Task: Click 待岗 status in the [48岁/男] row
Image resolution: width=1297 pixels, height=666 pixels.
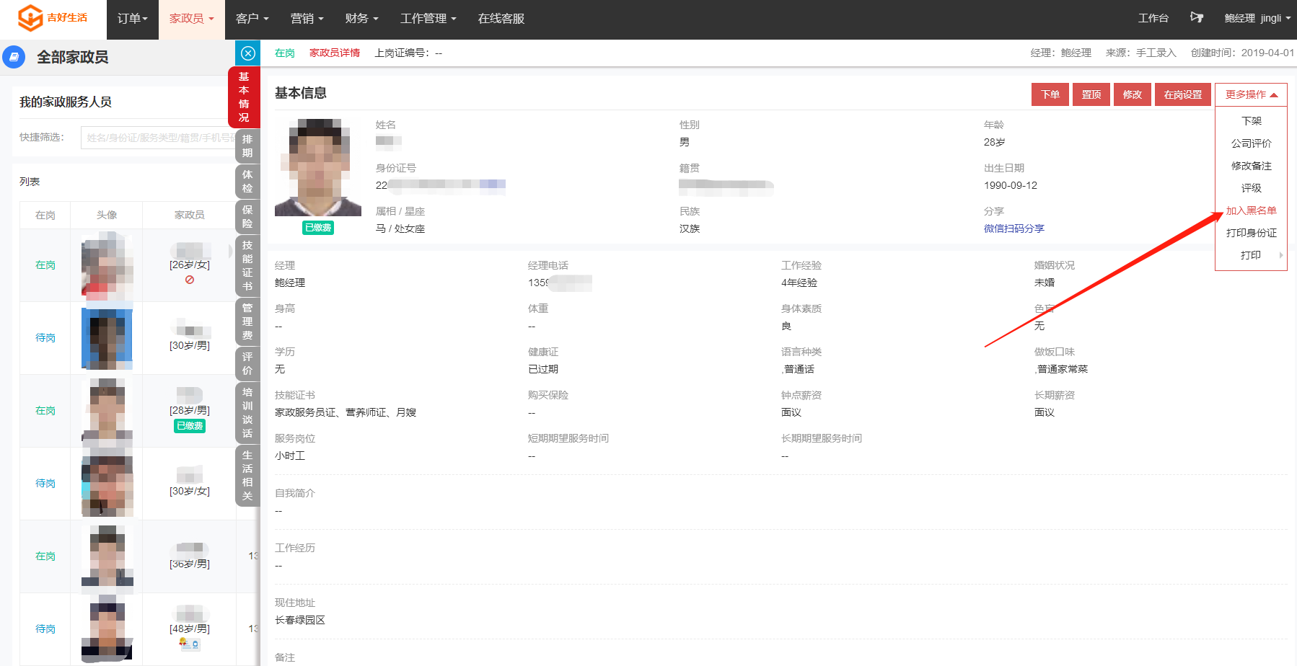Action: (45, 629)
